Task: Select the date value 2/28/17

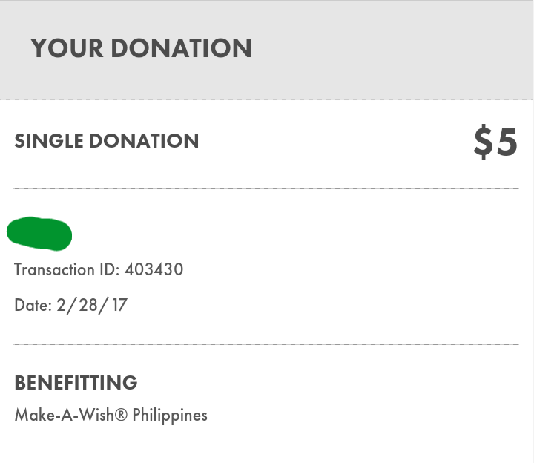Action: coord(92,305)
